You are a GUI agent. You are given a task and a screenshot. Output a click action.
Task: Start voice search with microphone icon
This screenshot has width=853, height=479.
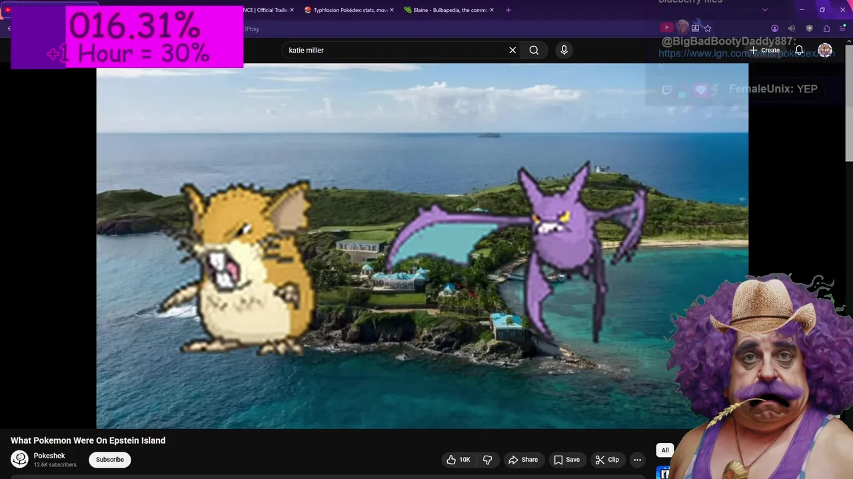tap(564, 50)
